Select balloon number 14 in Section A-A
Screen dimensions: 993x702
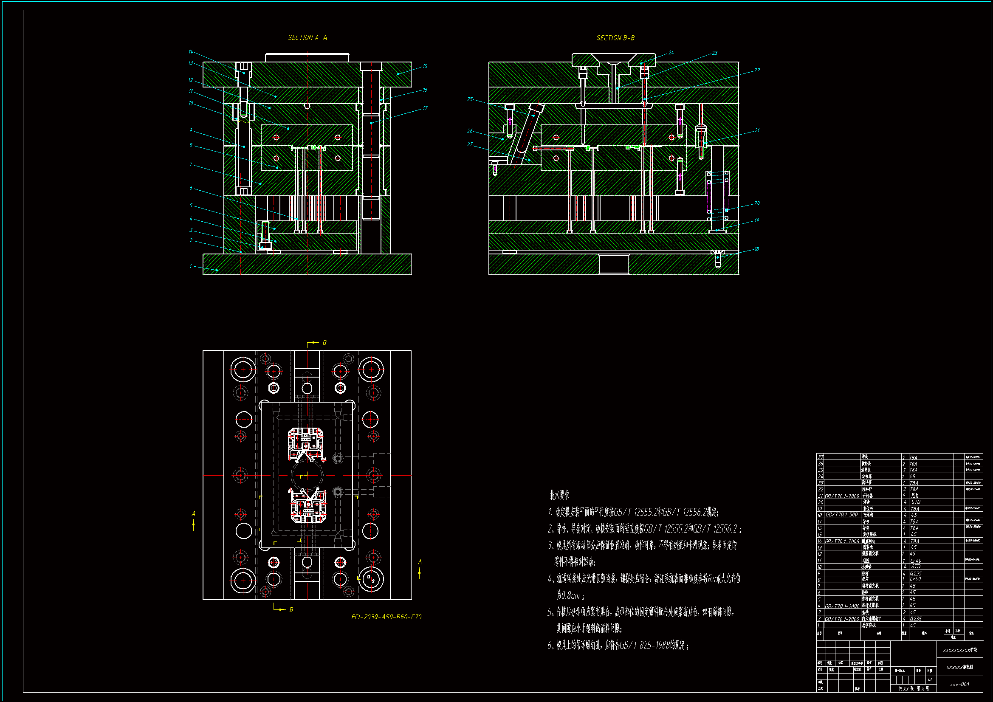coord(191,52)
